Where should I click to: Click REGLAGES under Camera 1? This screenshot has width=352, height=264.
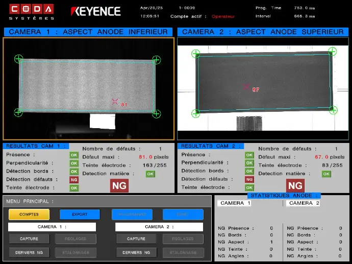coord(76,239)
